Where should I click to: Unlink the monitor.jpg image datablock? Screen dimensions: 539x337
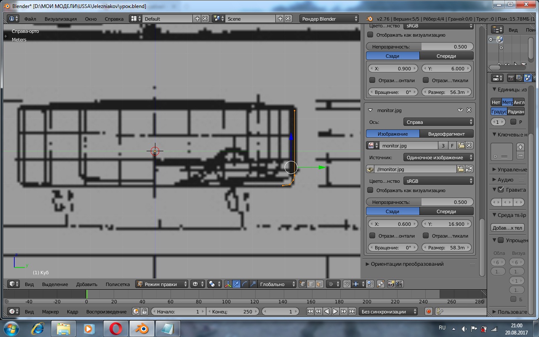click(x=469, y=145)
